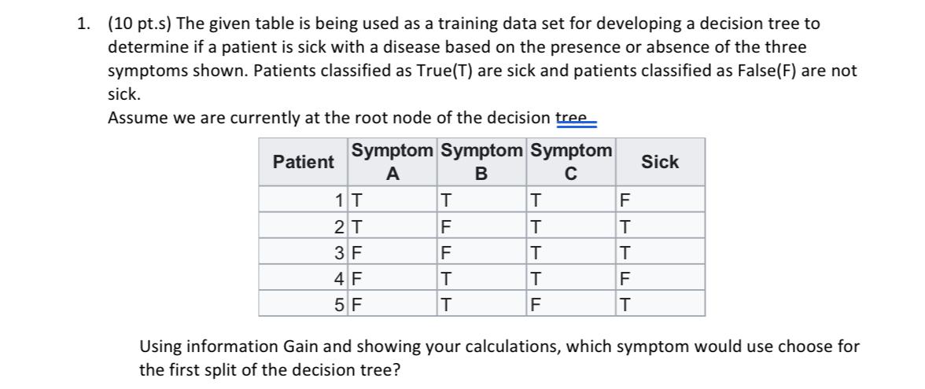Click Sick value for patient 4
925x389 pixels.
[x=660, y=277]
